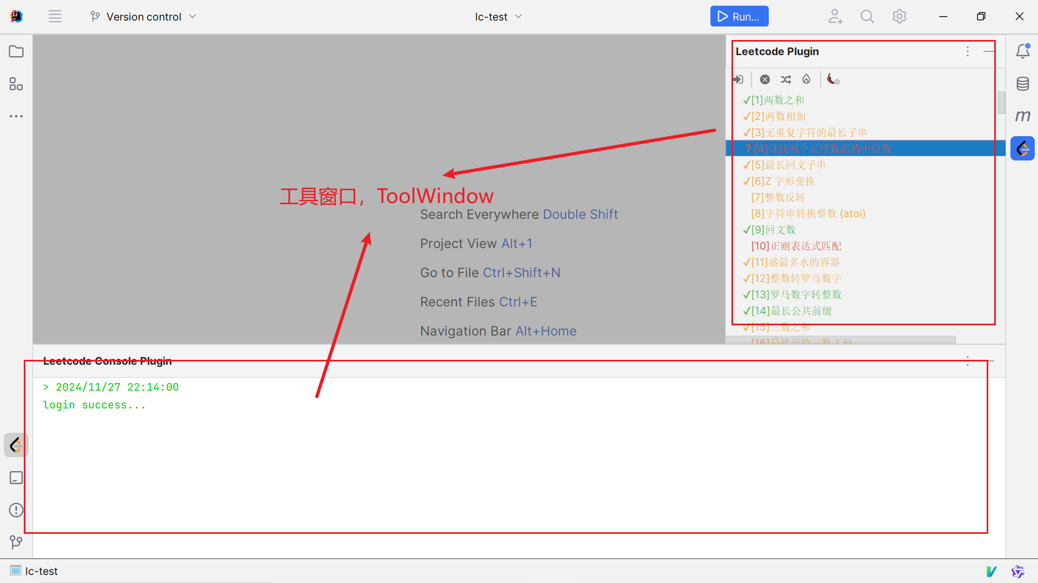
Task: Open Leetcode plugin settings chili icon
Action: click(x=833, y=79)
